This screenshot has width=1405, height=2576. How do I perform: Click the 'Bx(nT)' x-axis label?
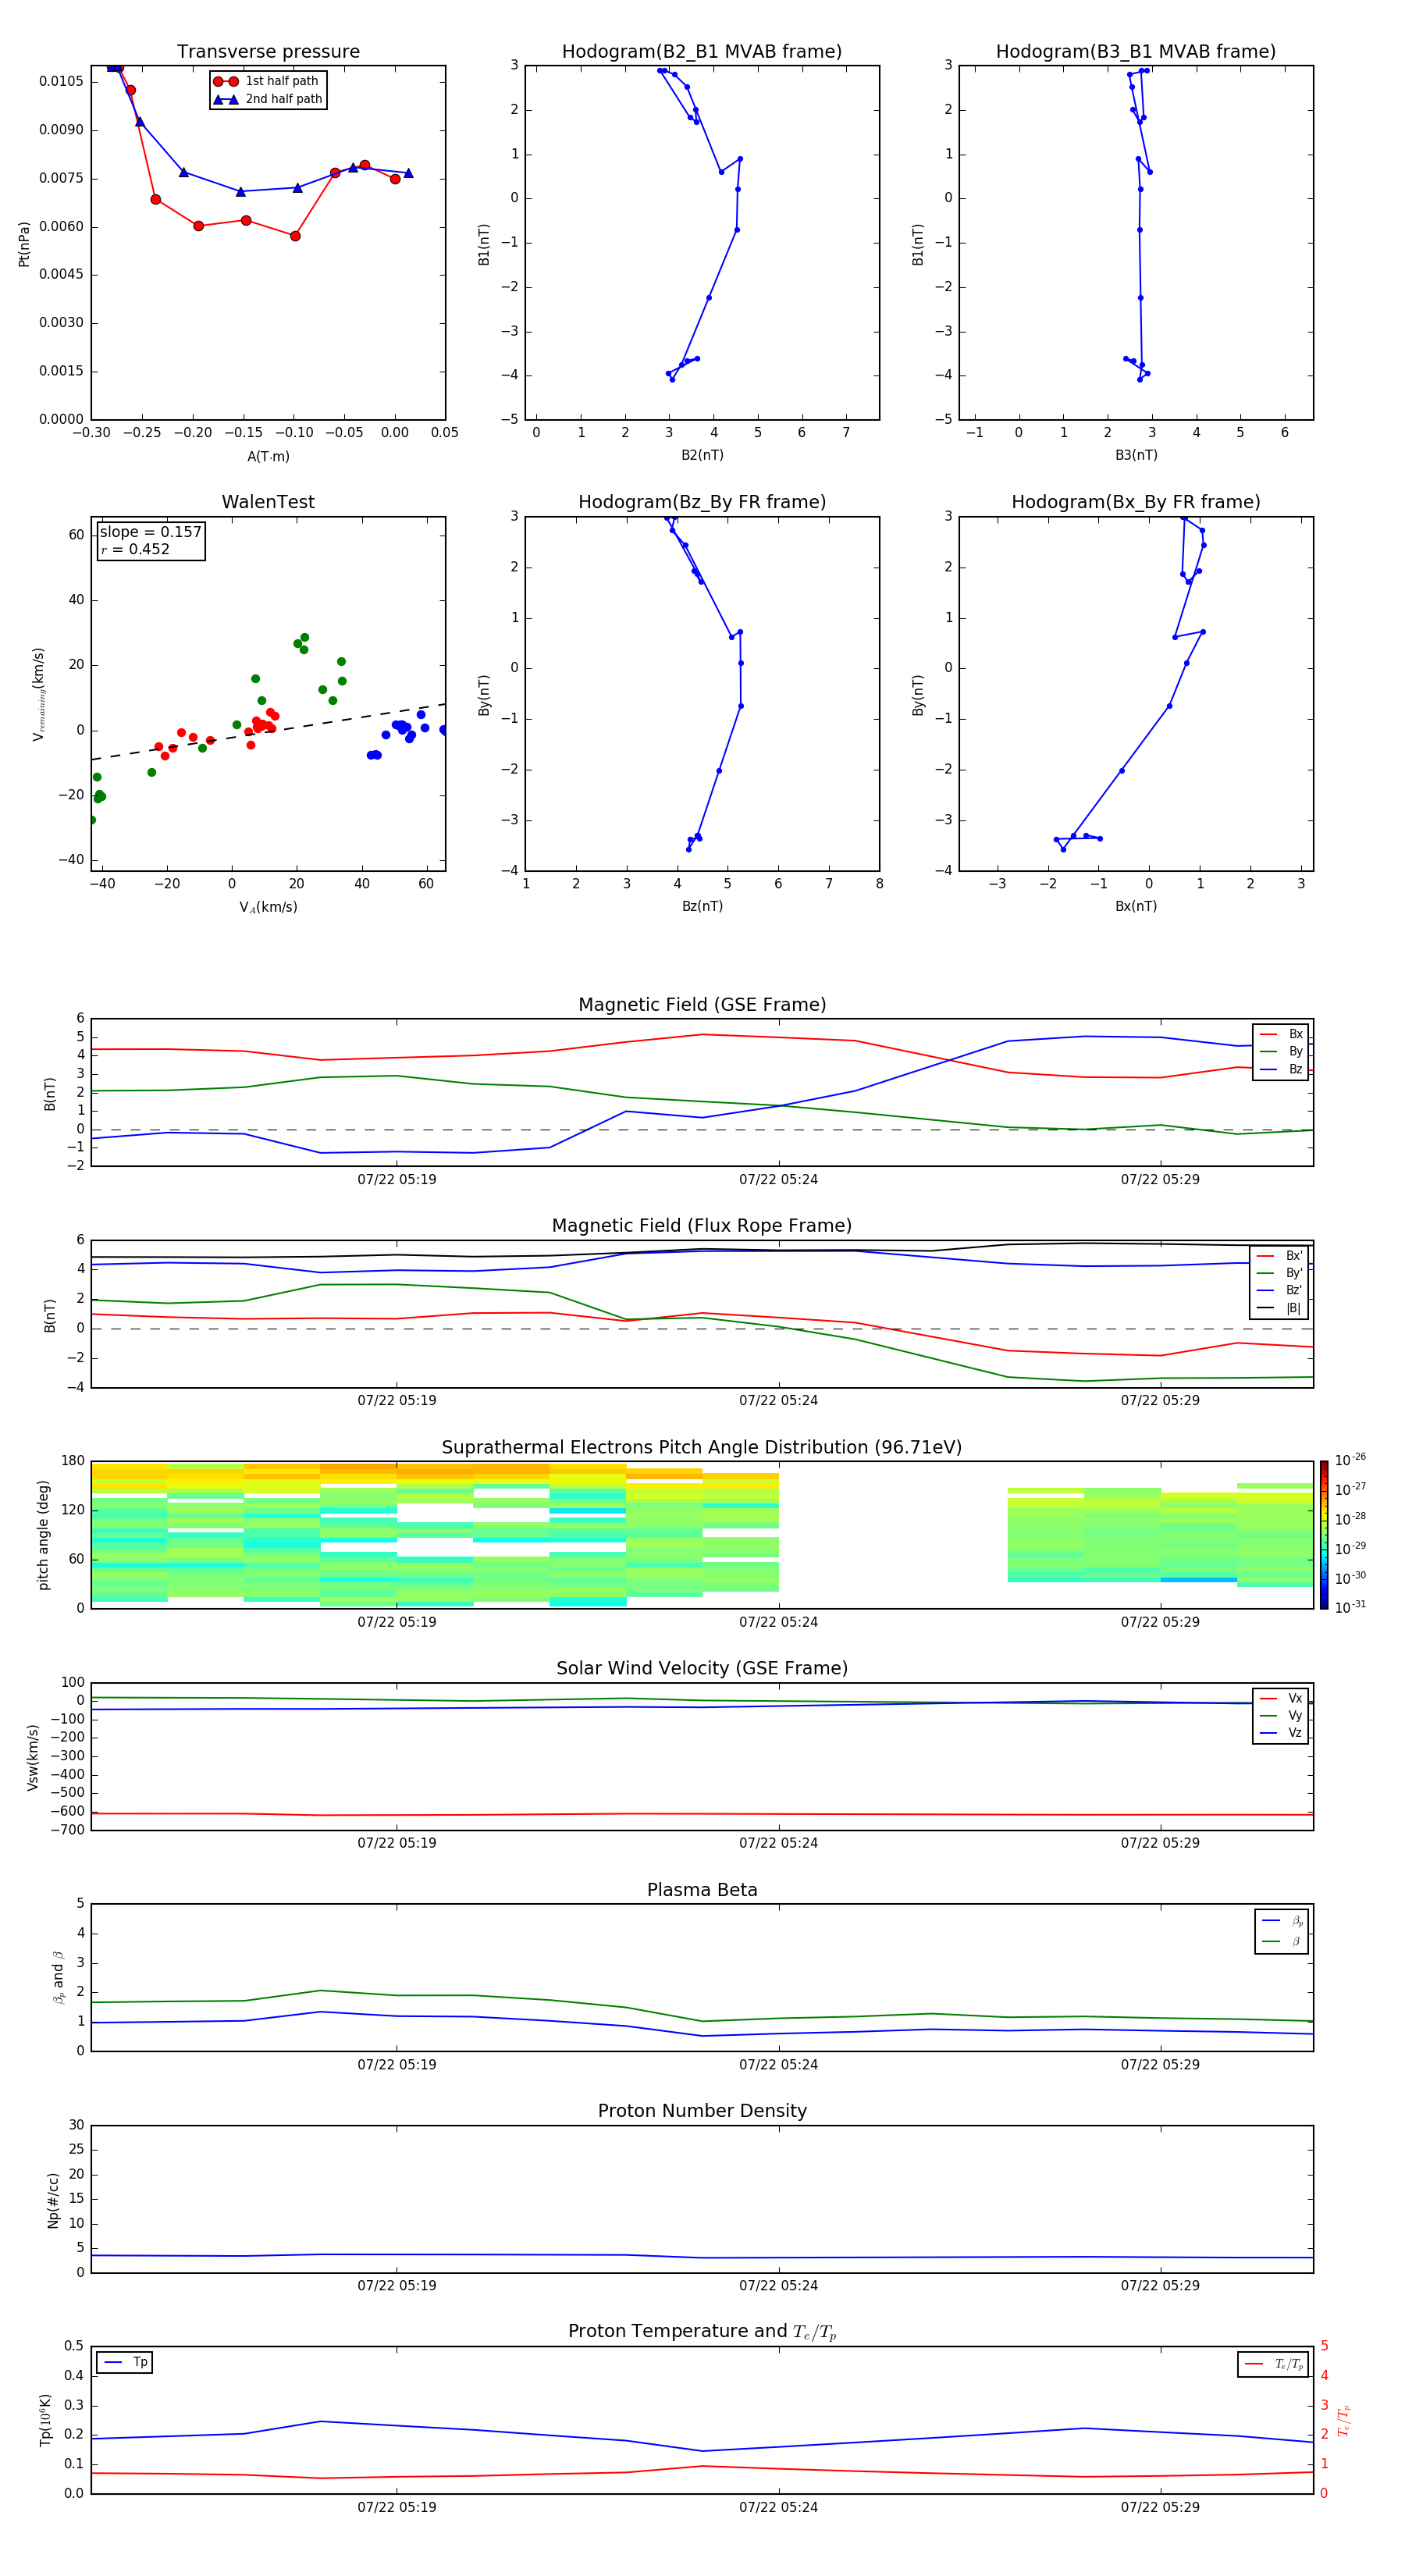click(1136, 906)
